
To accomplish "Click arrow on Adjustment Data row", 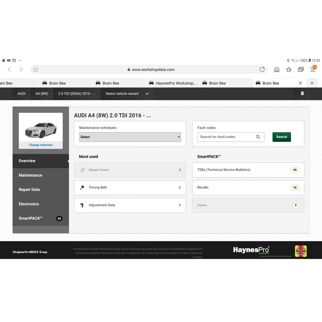I will click(180, 205).
